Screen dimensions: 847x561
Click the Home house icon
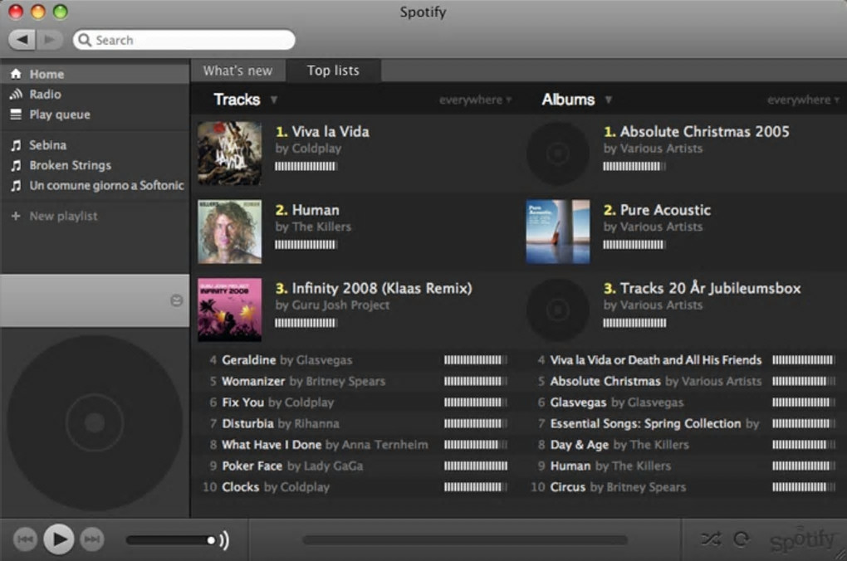[17, 74]
